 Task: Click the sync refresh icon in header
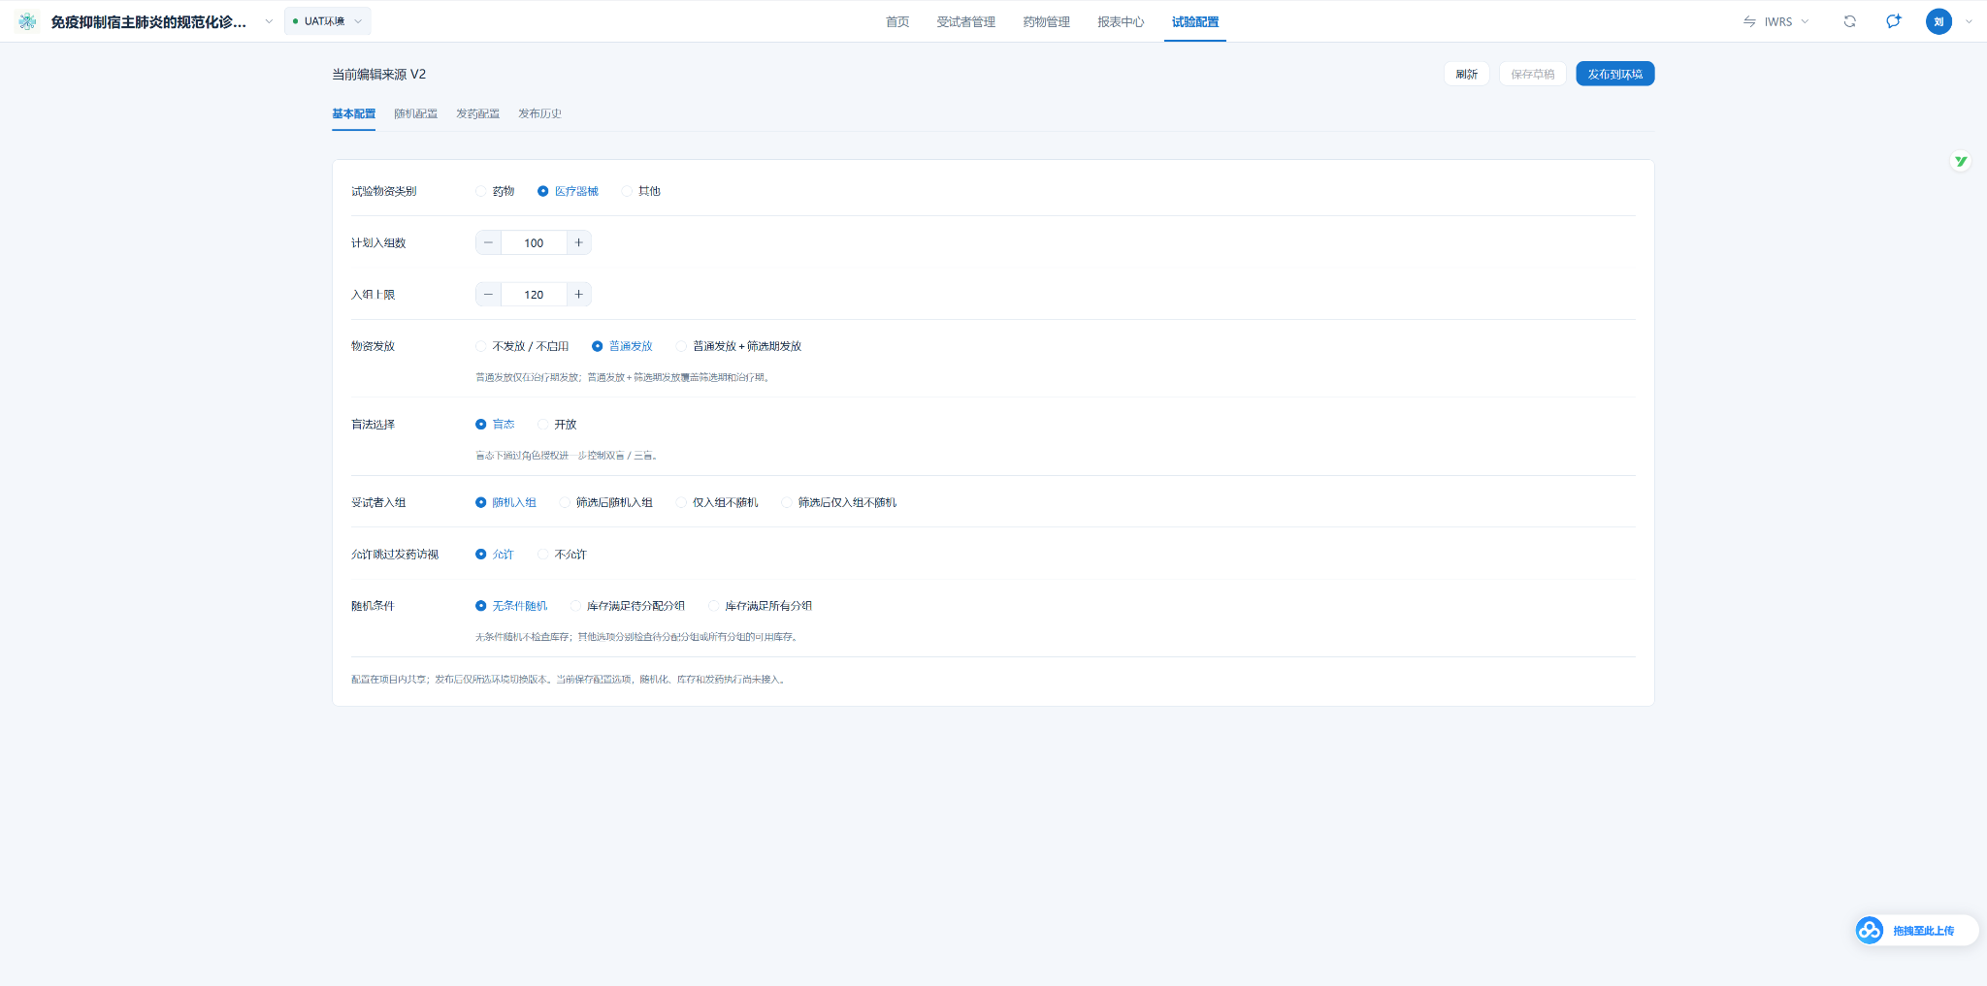click(x=1850, y=21)
